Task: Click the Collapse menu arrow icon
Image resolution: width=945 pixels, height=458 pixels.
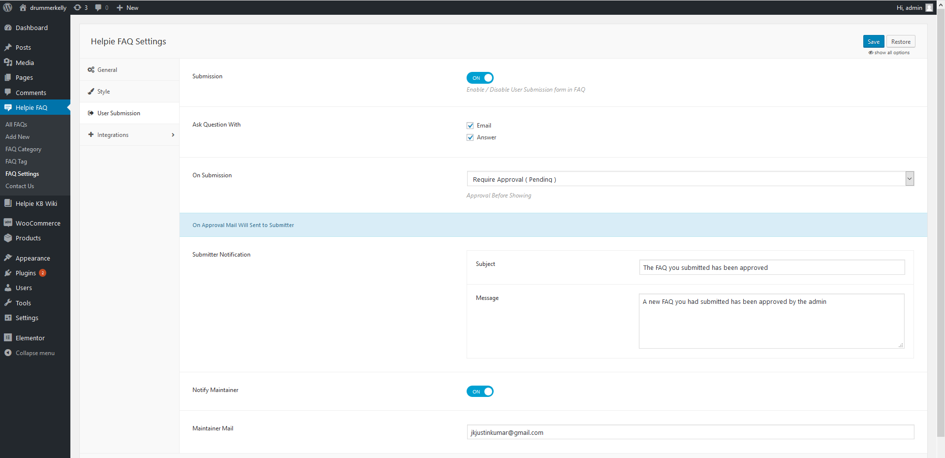Action: tap(8, 353)
